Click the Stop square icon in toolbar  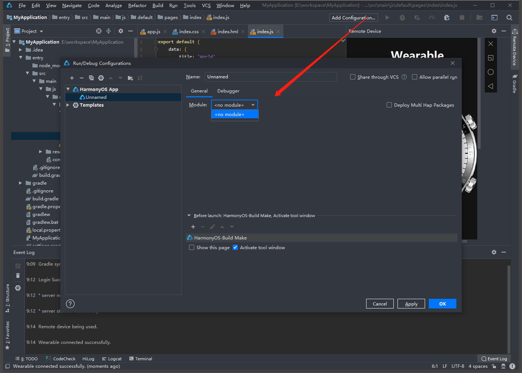[462, 18]
